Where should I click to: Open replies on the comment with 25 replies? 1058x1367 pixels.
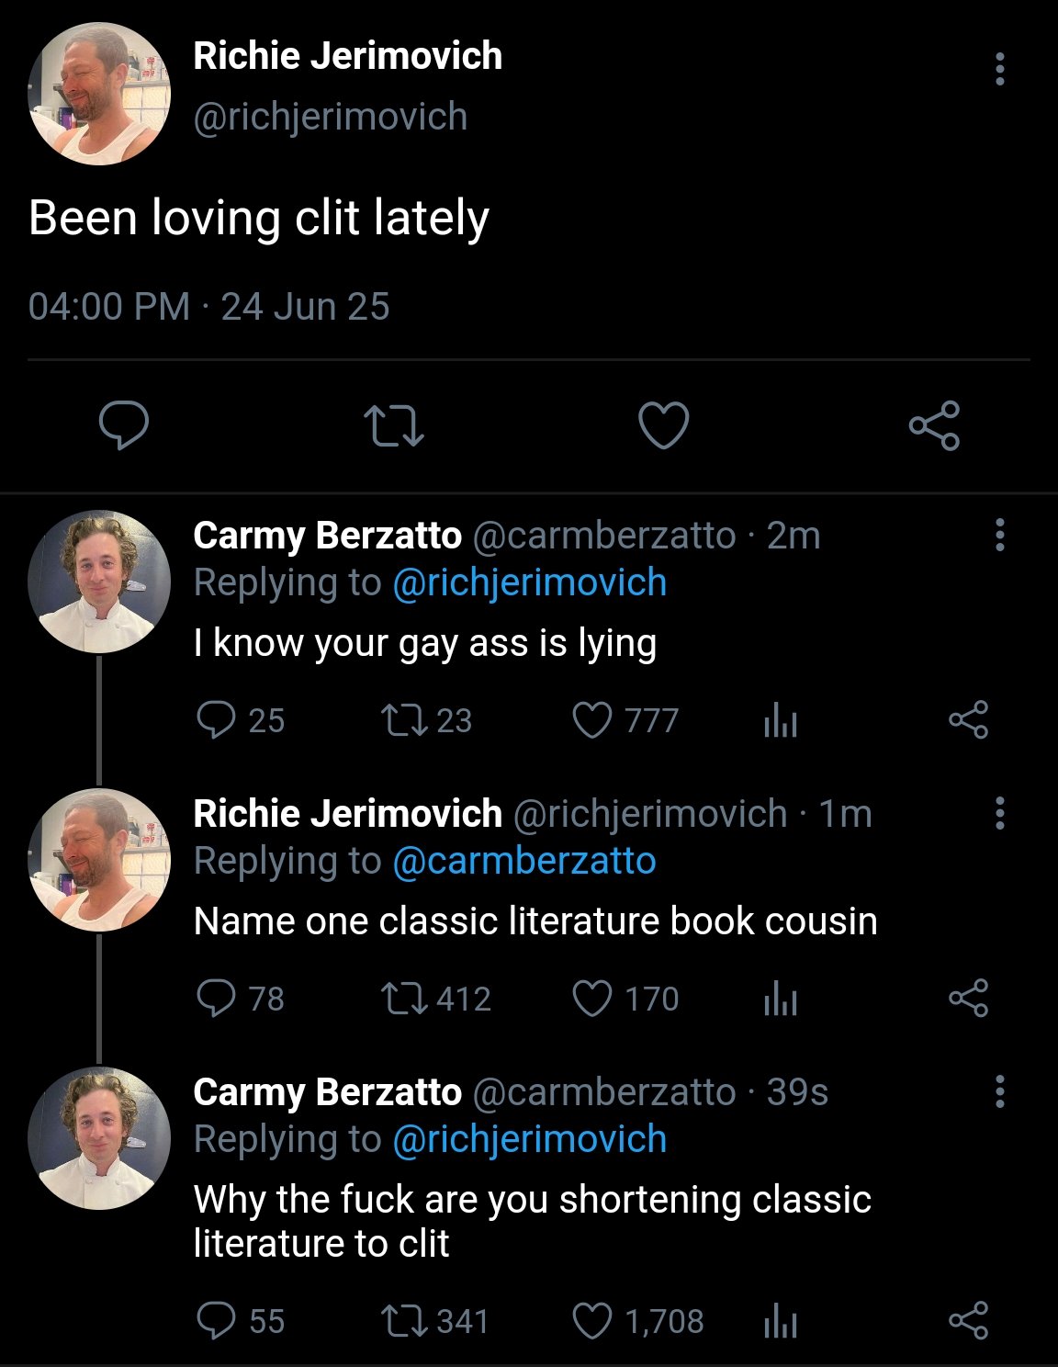pyautogui.click(x=217, y=720)
